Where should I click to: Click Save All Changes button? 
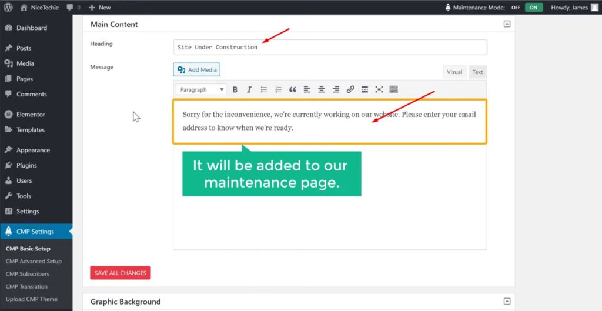pos(121,273)
